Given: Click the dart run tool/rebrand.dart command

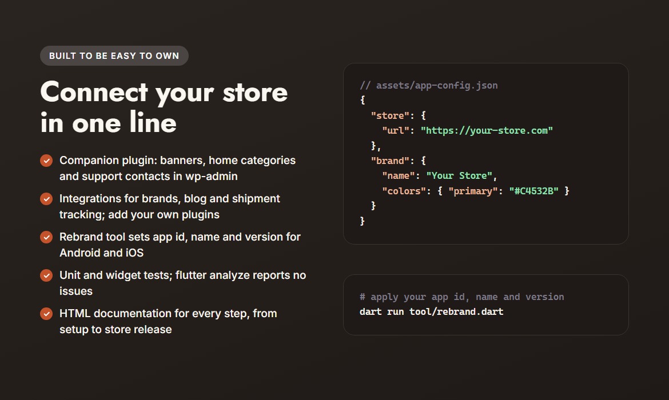Looking at the screenshot, I should coord(431,312).
